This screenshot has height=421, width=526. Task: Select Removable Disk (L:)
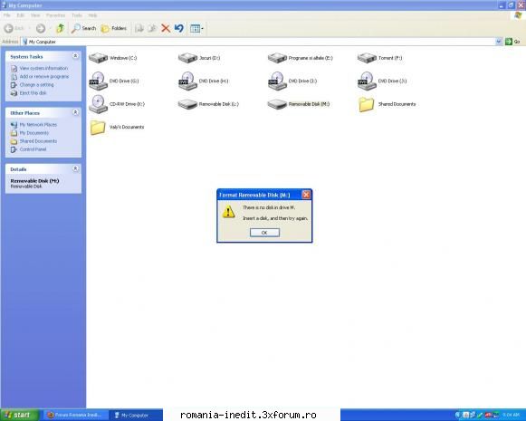click(208, 104)
